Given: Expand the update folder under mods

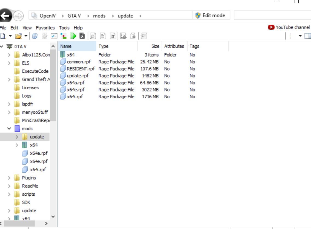Looking at the screenshot, I should 17,137.
